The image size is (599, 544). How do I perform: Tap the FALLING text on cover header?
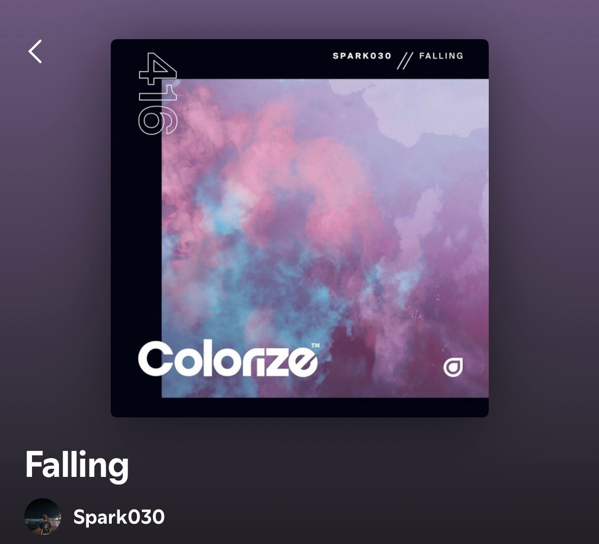pos(441,56)
